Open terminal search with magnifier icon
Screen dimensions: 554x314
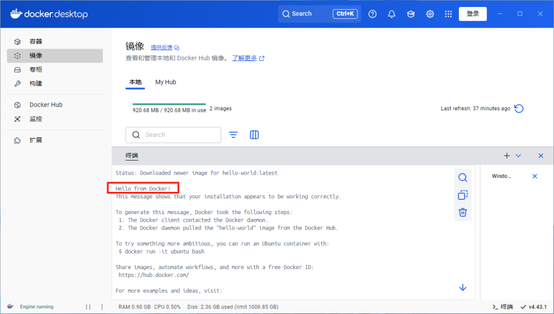(x=463, y=177)
